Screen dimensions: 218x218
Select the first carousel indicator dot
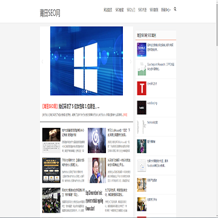click(82, 91)
